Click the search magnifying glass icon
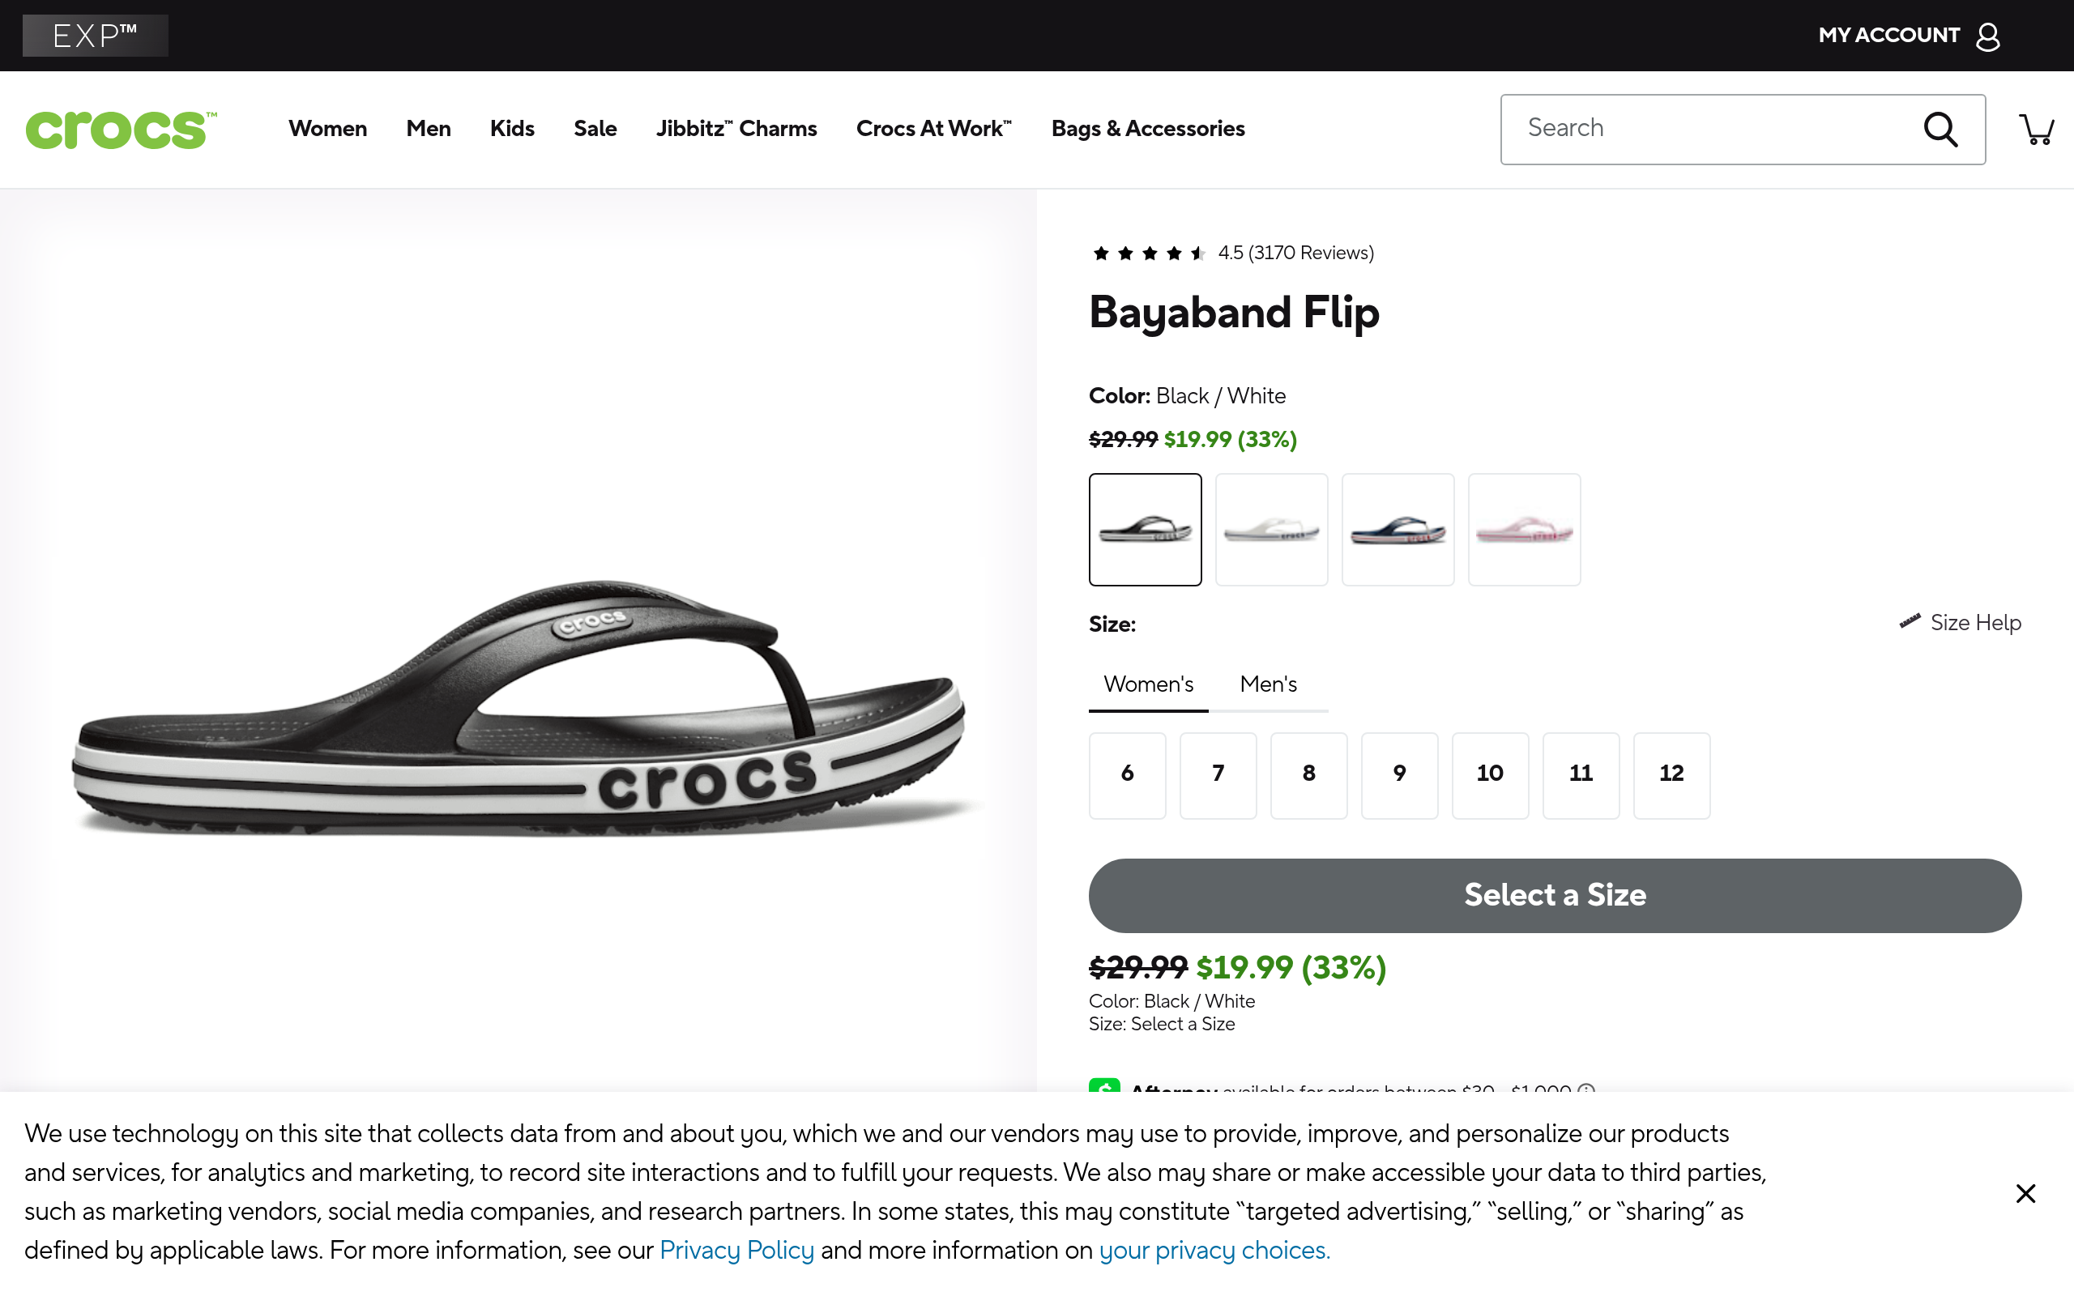 [1940, 130]
